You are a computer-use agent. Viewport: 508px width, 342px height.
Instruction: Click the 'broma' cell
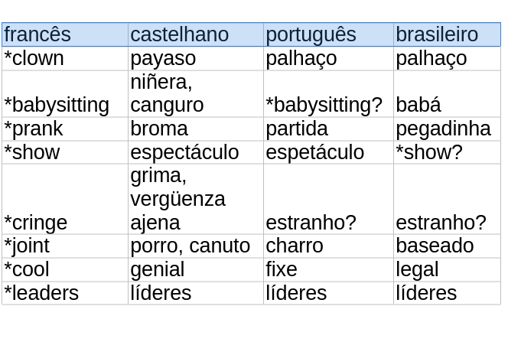click(196, 129)
